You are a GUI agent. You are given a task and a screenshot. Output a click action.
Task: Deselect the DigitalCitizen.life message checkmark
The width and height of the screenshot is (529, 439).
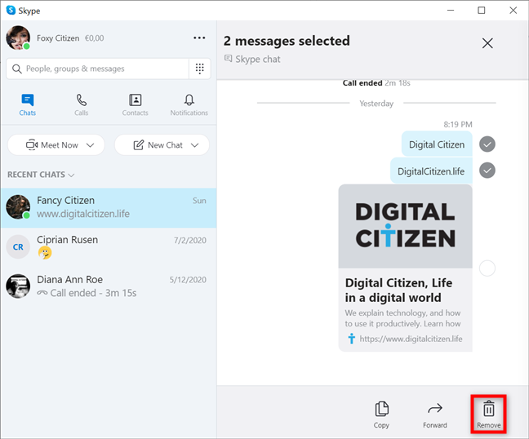point(487,171)
